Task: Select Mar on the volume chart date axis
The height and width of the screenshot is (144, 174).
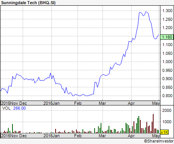Action: coord(102,136)
